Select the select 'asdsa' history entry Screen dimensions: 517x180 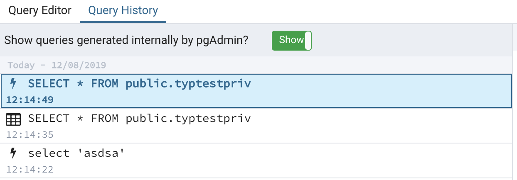[x=76, y=154]
